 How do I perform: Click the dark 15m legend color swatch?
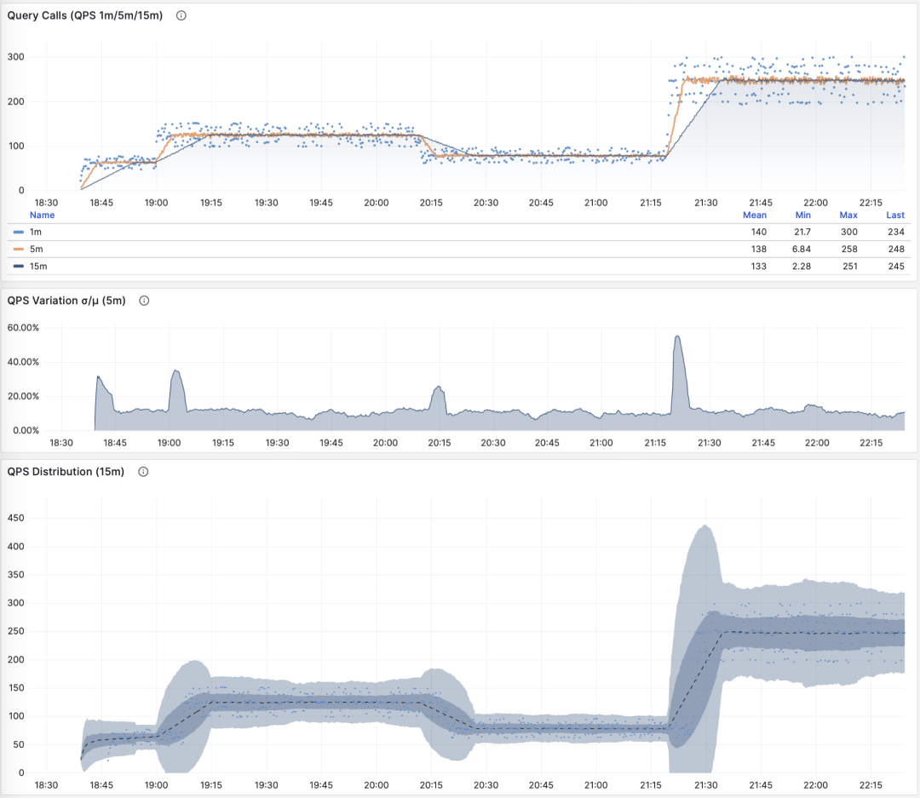18,266
